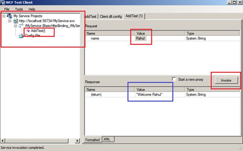This screenshot has height=151, width=243.
Task: Click the tree panel scroll right arrow
Action: pos(77,141)
